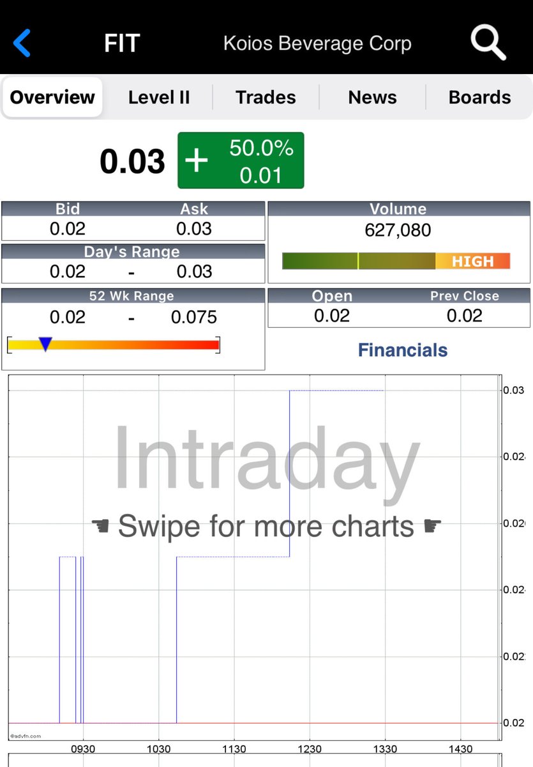
Task: Tap the 1230 time label on chart
Action: click(x=310, y=748)
